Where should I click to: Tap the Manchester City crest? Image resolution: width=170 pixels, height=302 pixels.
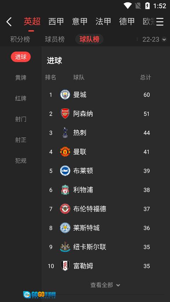[65, 95]
